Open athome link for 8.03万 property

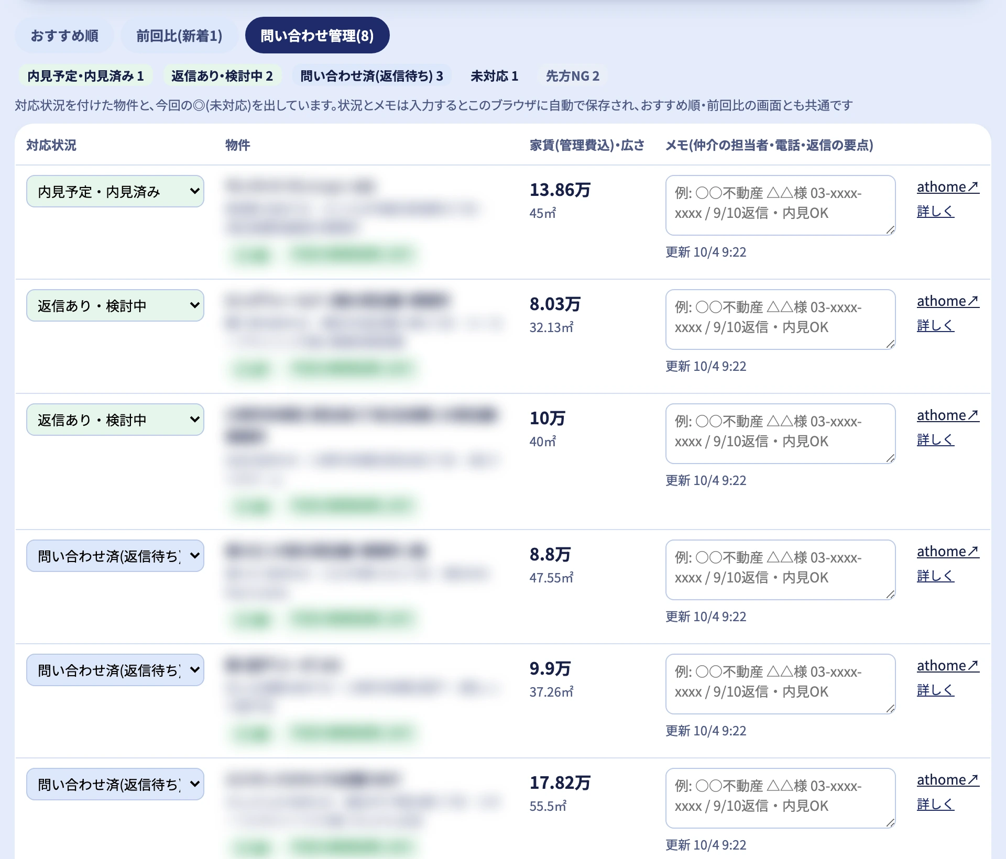[x=948, y=301]
